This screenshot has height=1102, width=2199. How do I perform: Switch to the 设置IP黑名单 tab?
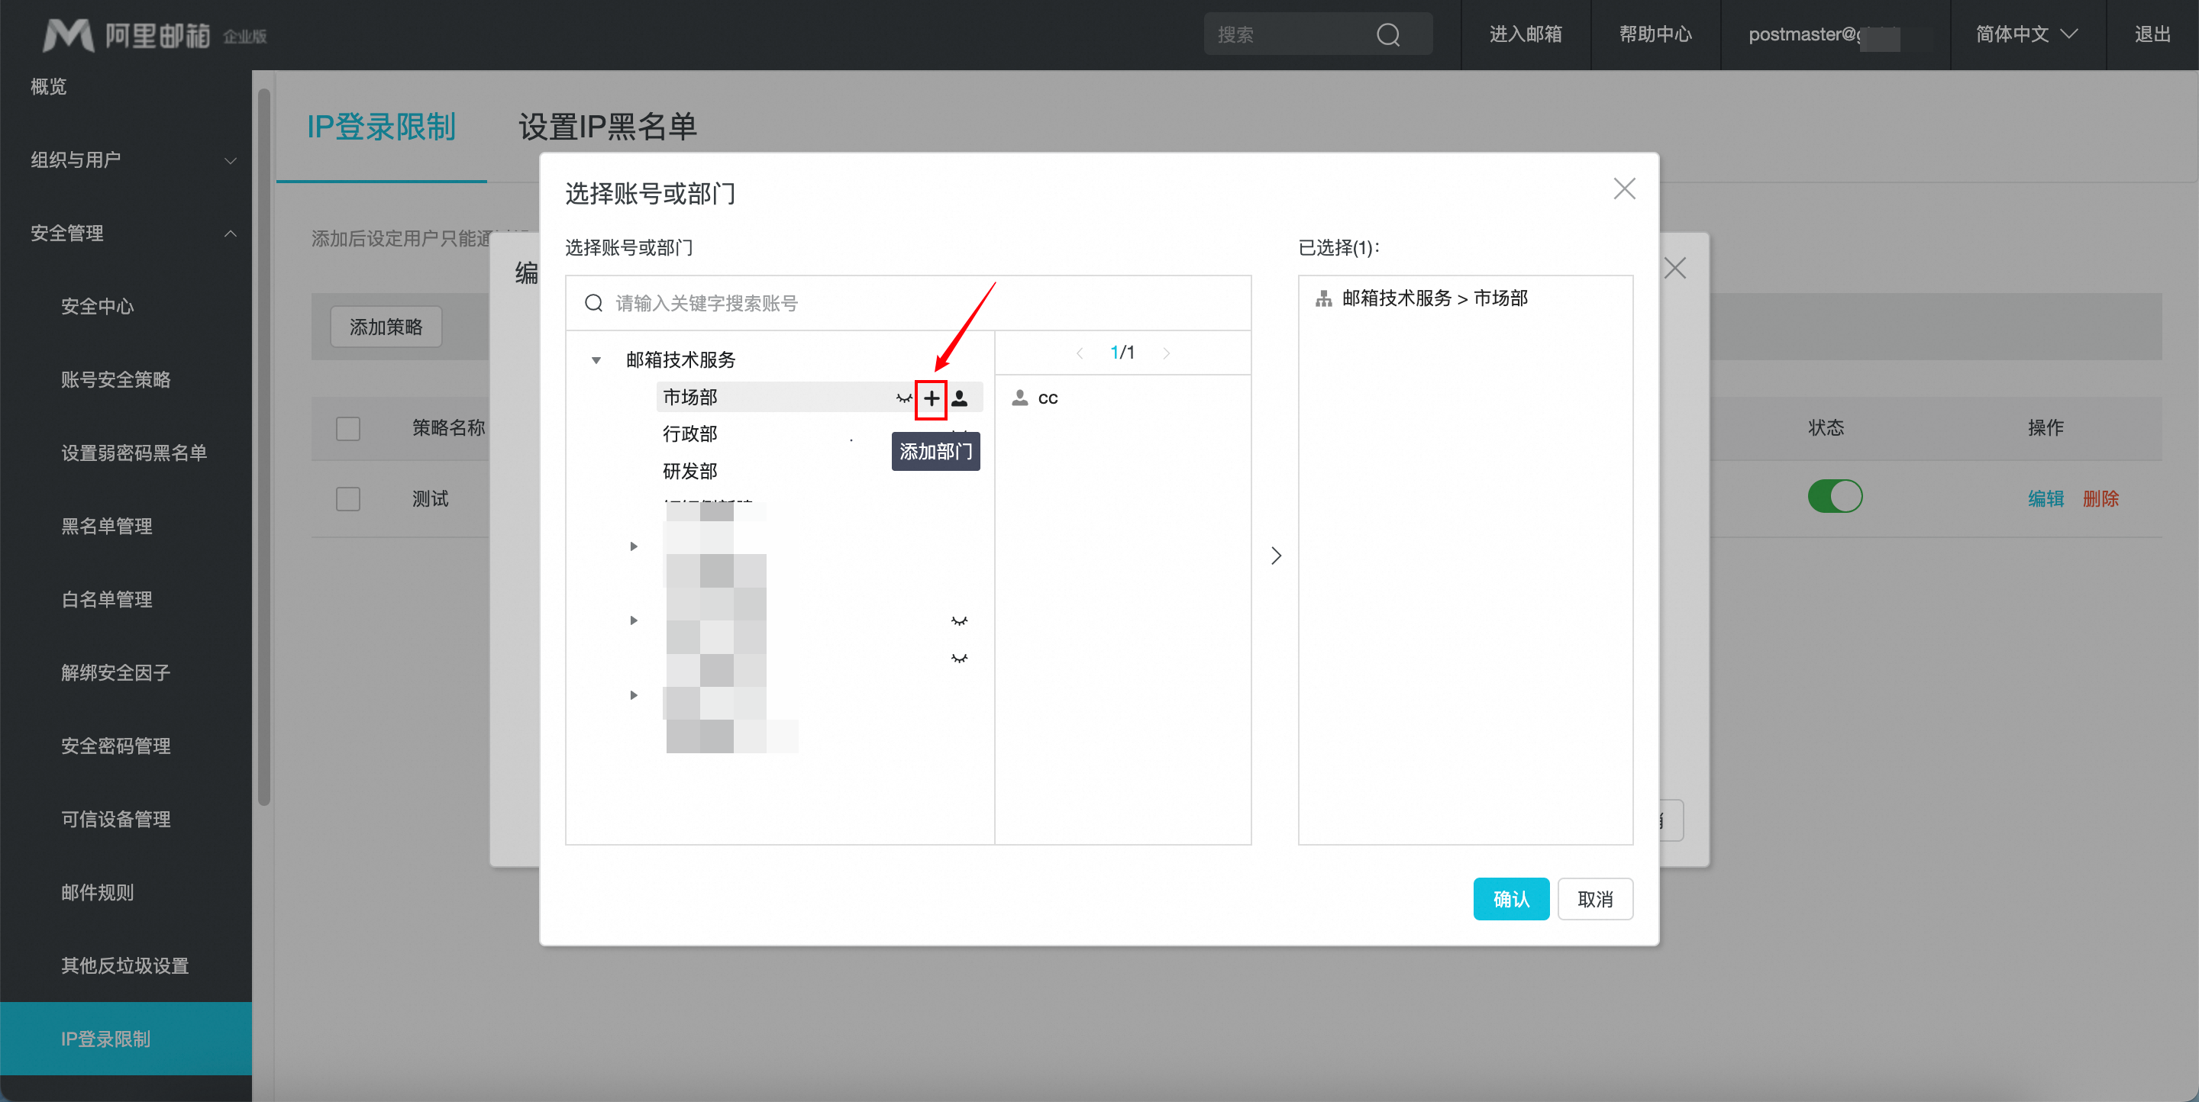coord(607,127)
